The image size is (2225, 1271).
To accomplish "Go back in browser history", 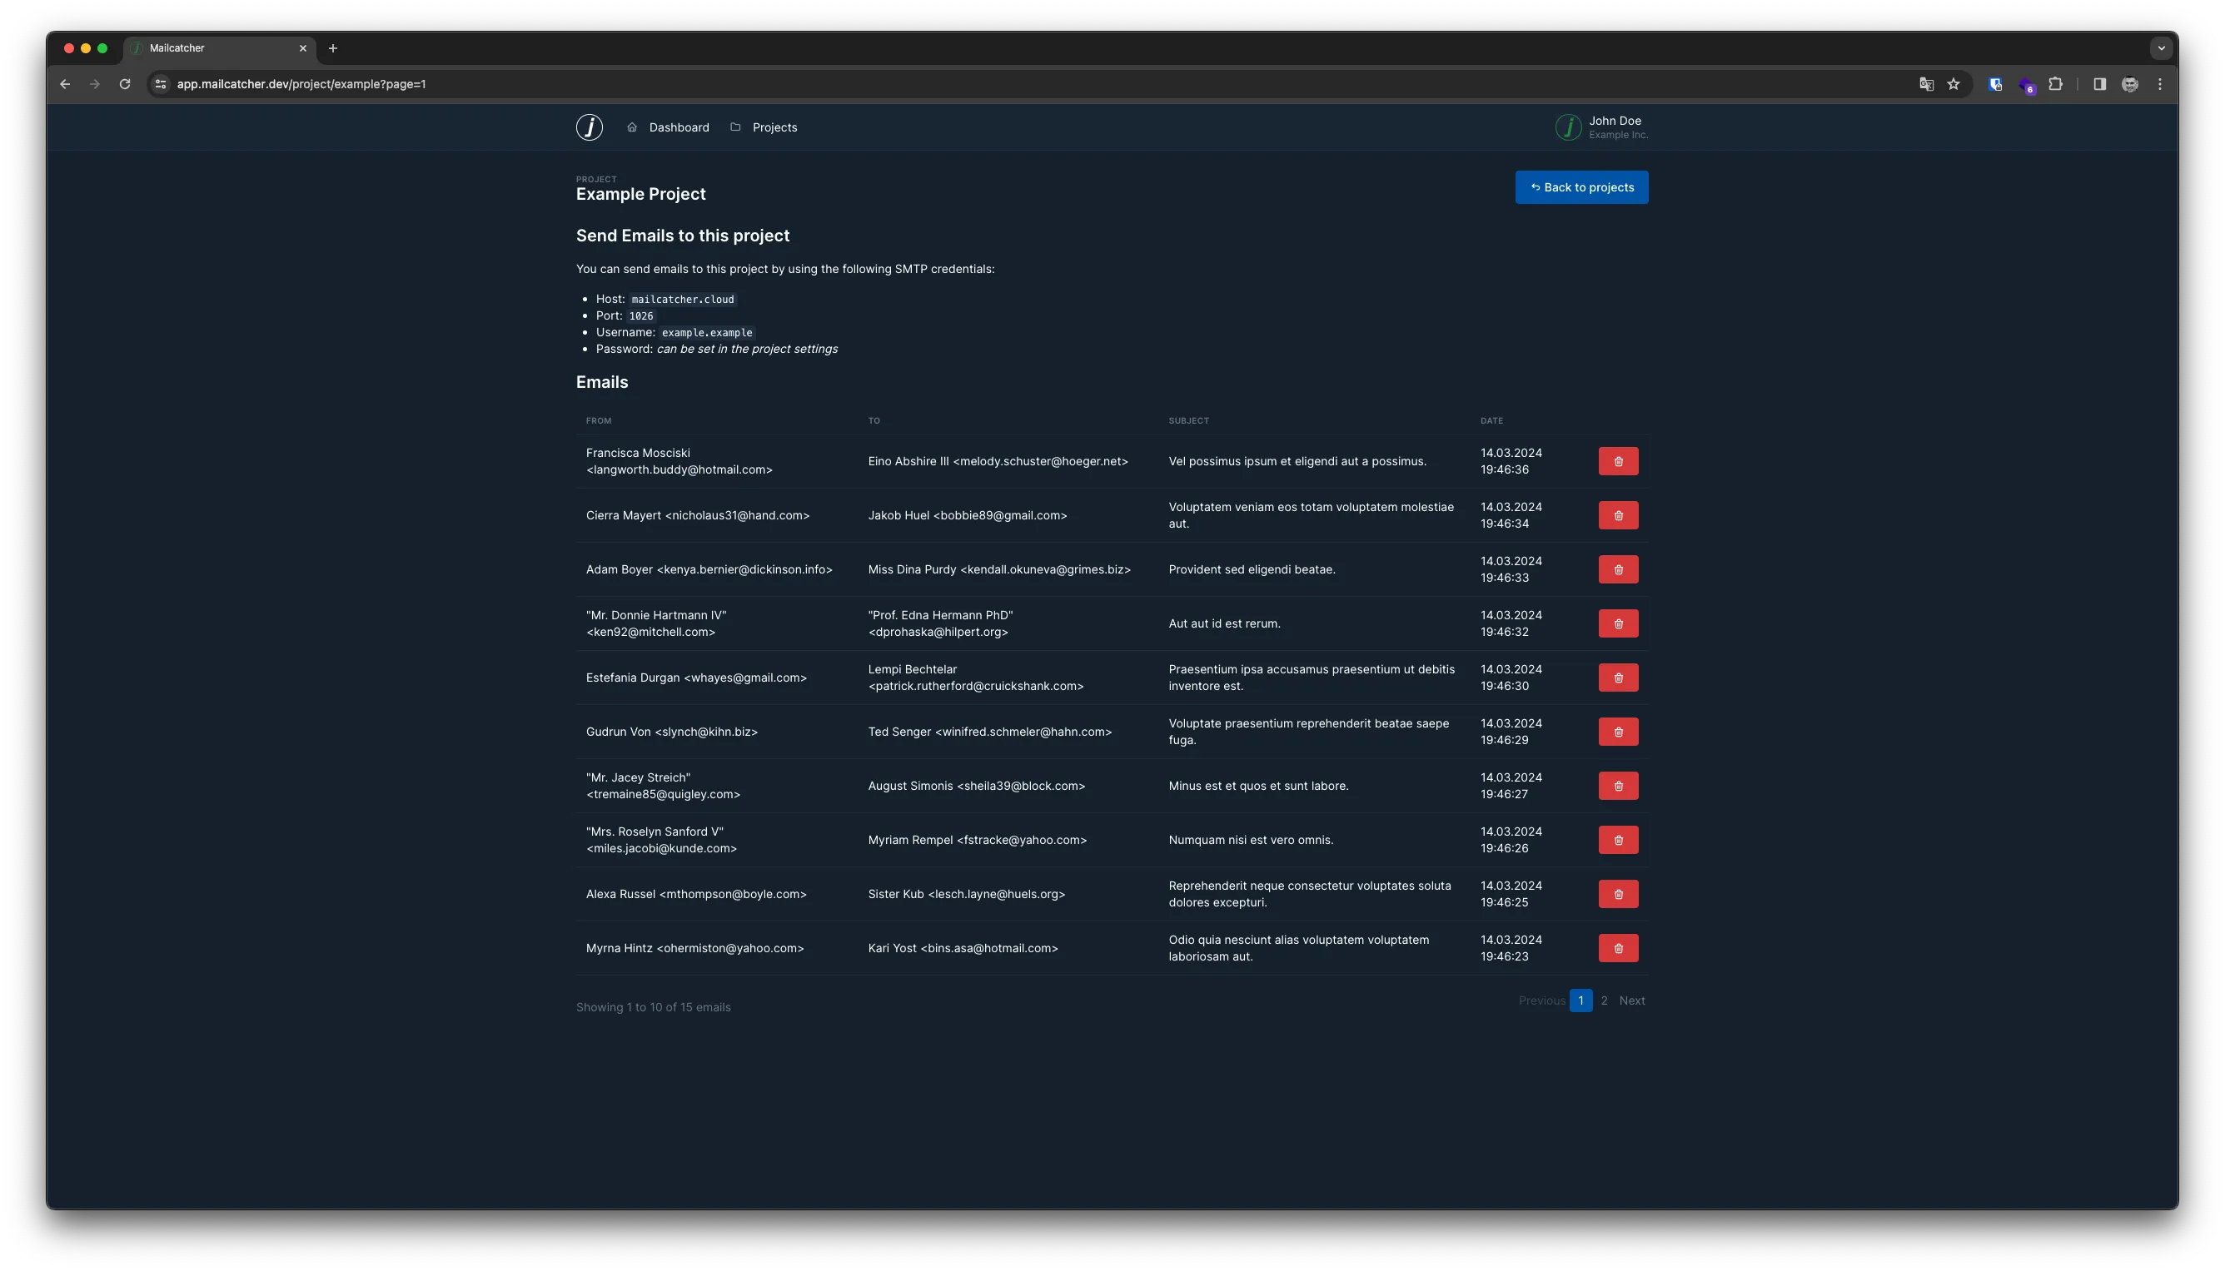I will 65,84.
